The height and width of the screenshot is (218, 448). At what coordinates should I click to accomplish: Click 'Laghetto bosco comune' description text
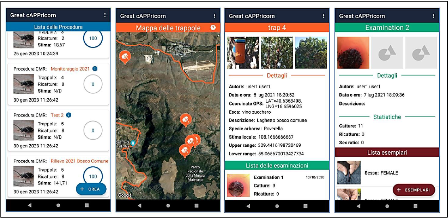(282, 120)
